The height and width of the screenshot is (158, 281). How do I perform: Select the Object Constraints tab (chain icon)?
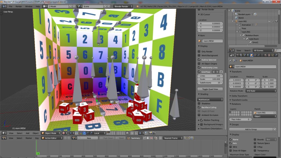(255, 55)
